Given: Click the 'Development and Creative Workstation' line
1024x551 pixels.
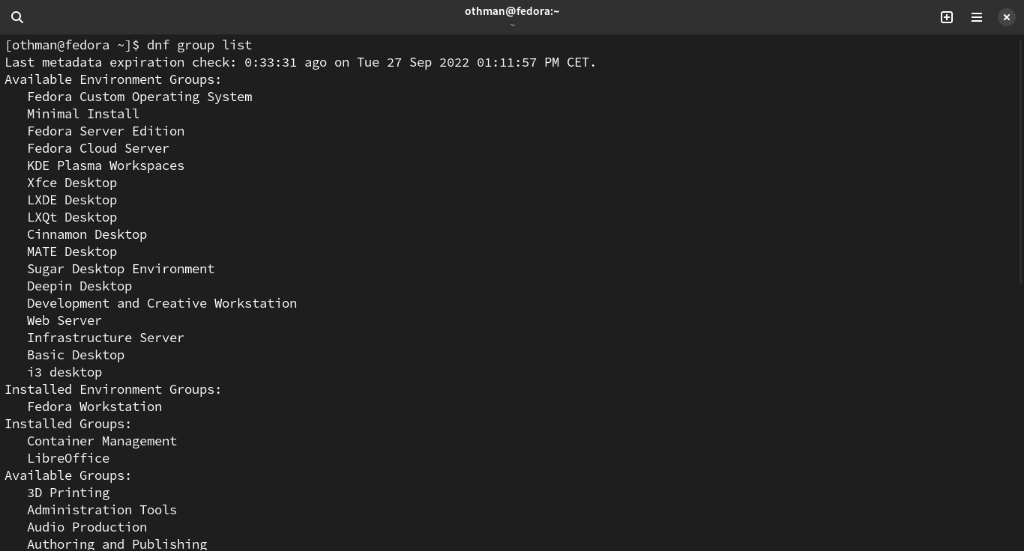Looking at the screenshot, I should pyautogui.click(x=162, y=303).
